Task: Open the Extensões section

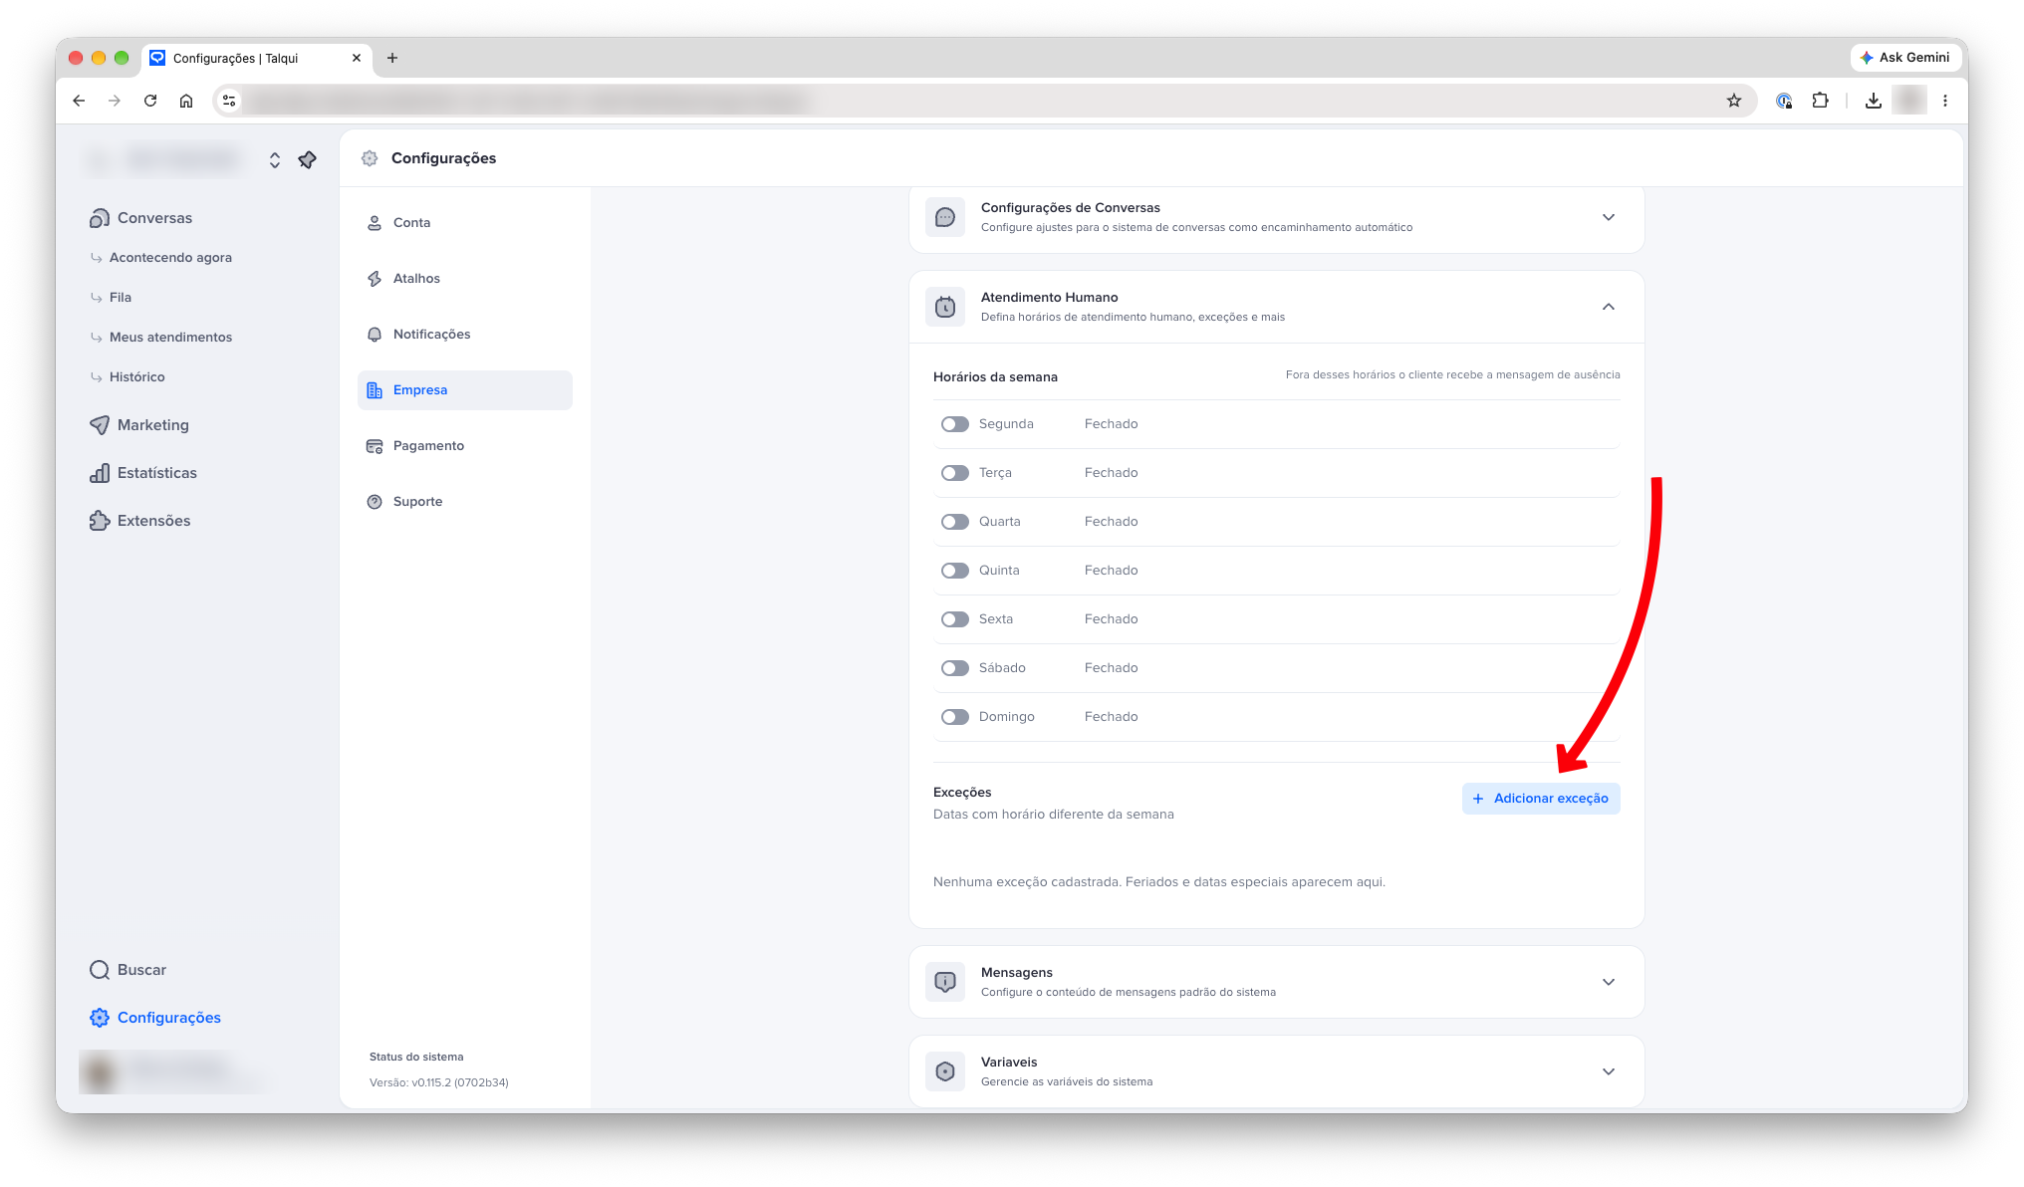Action: tap(140, 521)
